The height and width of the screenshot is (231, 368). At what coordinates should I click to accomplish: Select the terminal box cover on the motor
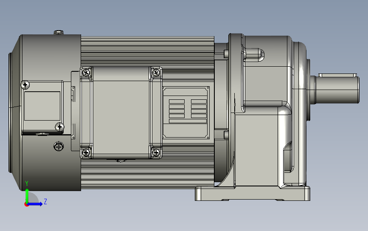[121, 113]
